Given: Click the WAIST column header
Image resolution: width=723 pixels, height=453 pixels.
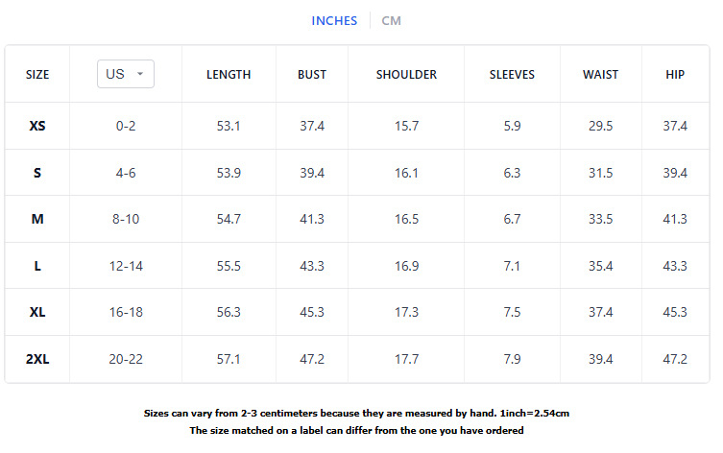Looking at the screenshot, I should click(x=601, y=75).
